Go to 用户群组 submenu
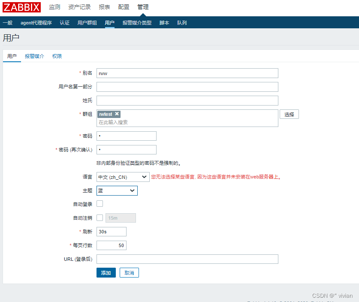Screen dimensions: 359x302 (x=87, y=23)
